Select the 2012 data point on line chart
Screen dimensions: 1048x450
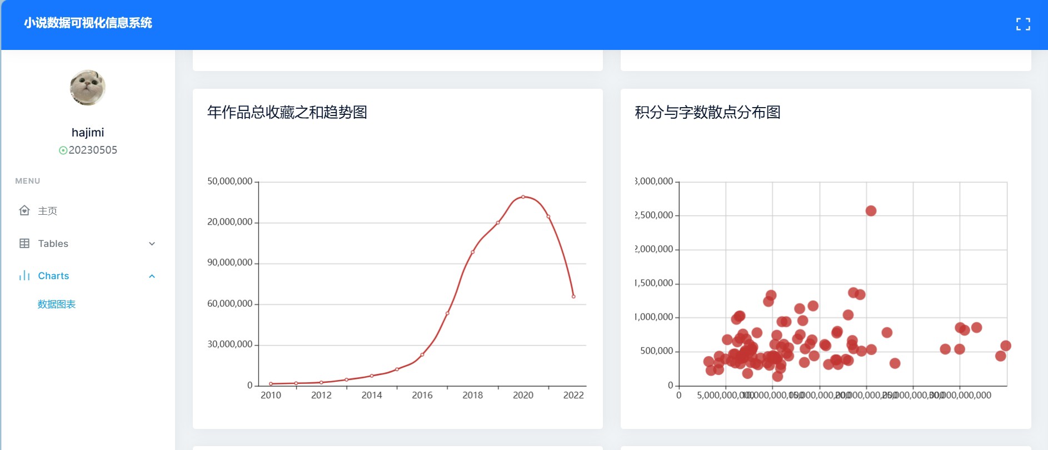[x=321, y=382]
